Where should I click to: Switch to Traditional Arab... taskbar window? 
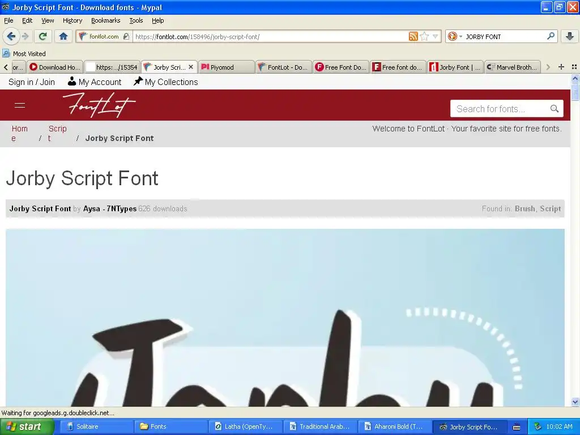321,427
